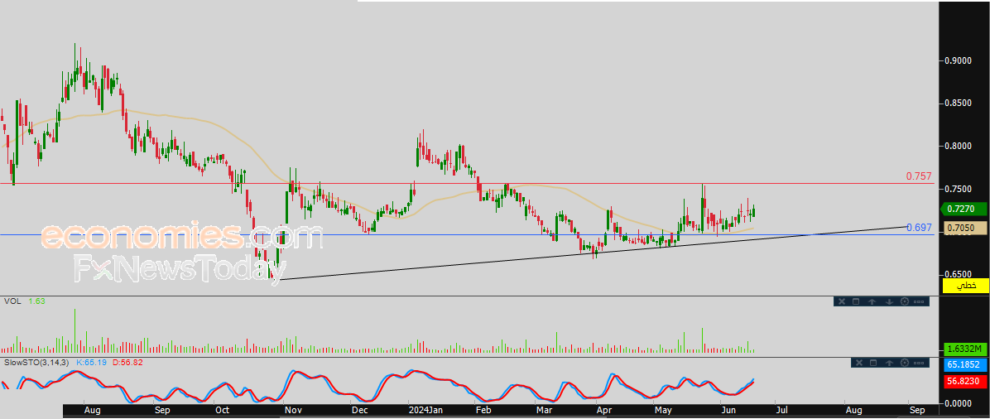Click Apr on the time axis
990x419 pixels.
click(x=604, y=412)
